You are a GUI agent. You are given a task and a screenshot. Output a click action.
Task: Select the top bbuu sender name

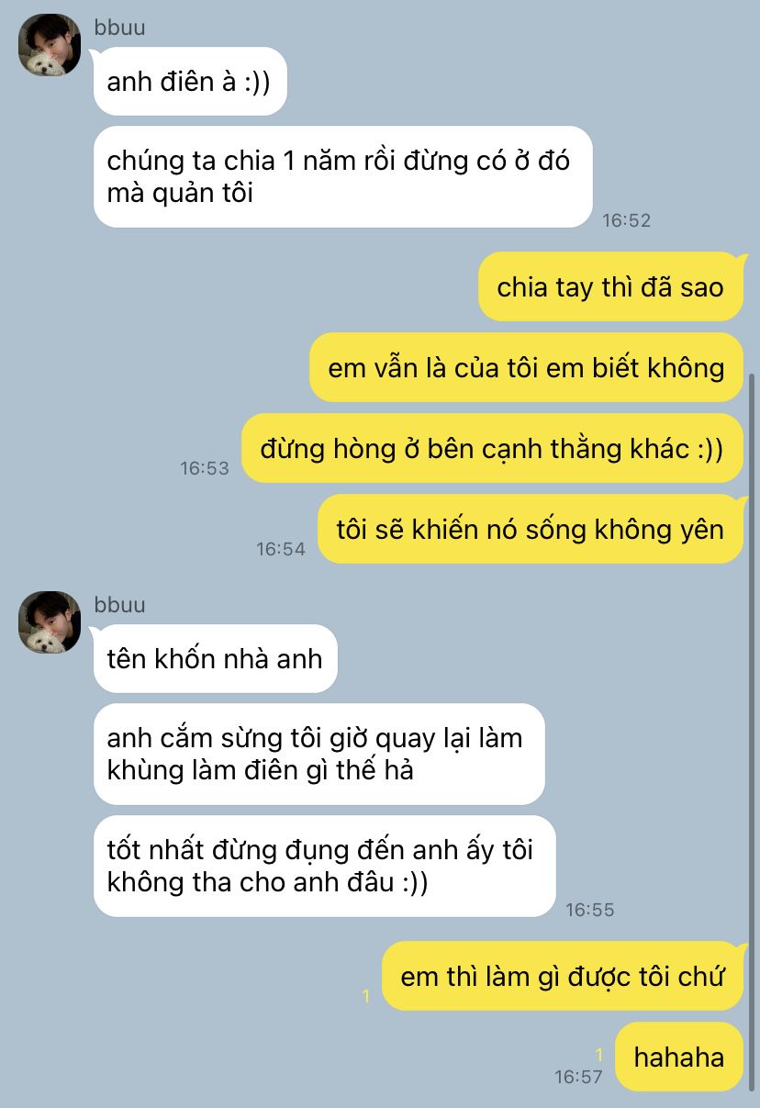click(x=120, y=28)
